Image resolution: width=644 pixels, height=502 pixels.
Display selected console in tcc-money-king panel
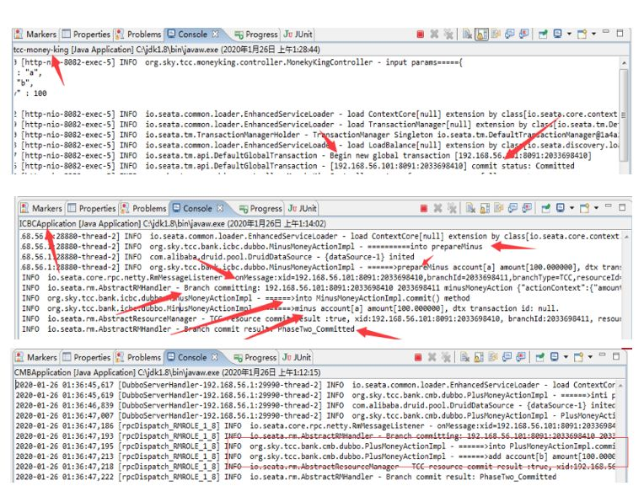point(557,34)
